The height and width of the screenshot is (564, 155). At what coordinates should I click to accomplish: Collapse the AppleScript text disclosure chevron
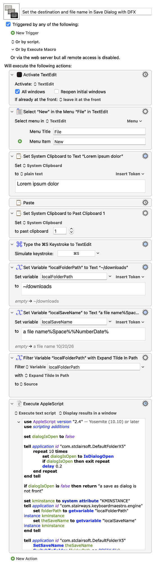pyautogui.click(x=19, y=422)
